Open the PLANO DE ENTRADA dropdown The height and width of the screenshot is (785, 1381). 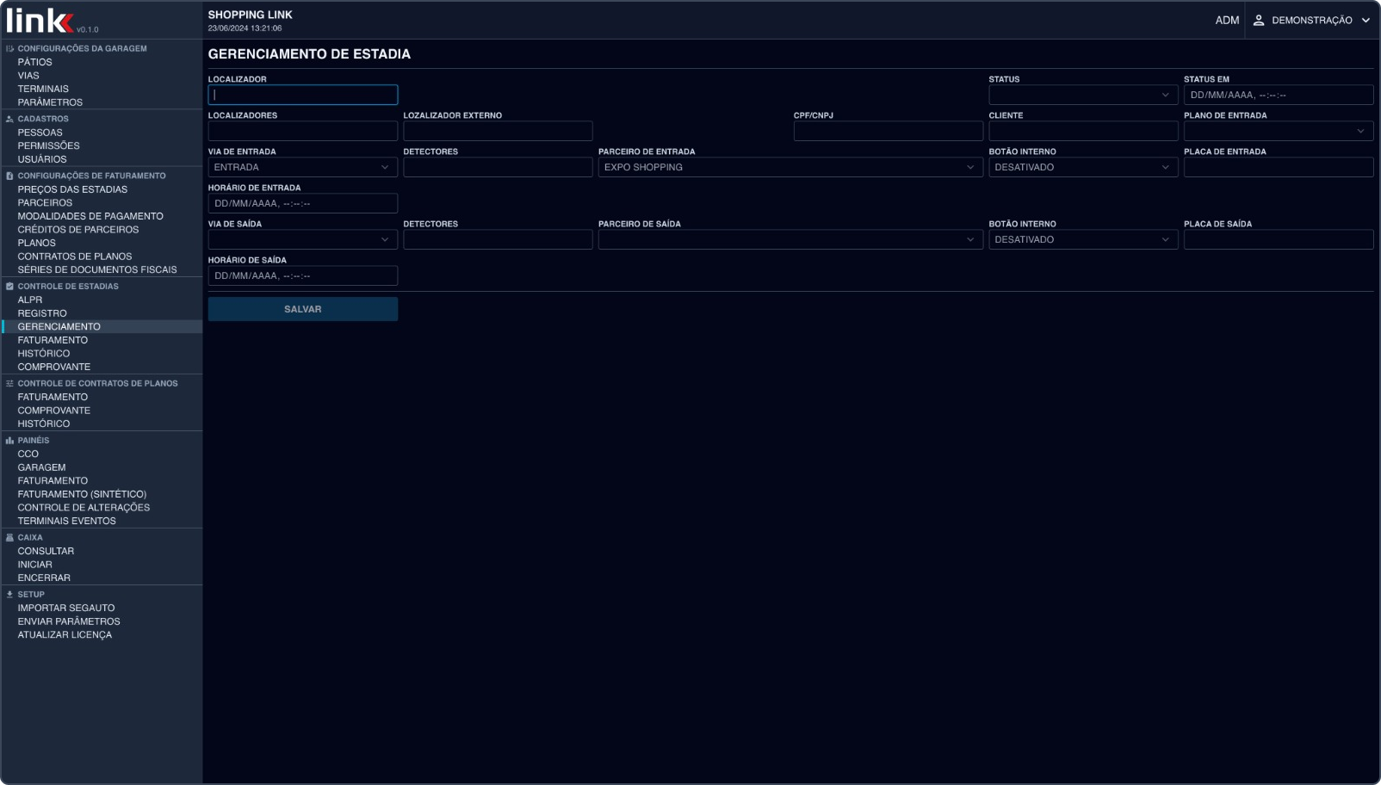pyautogui.click(x=1279, y=131)
